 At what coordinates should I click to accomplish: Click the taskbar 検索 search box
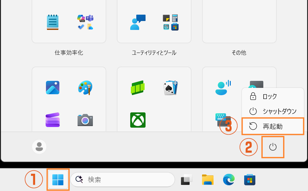pos(123,180)
